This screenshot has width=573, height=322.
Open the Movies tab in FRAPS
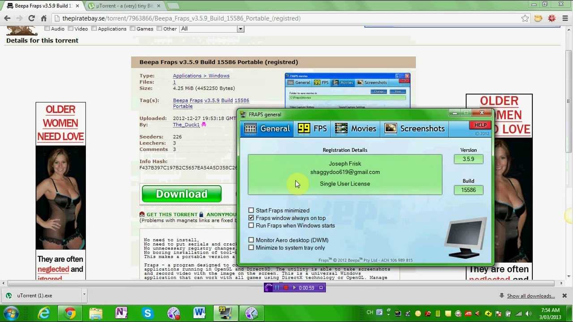point(355,129)
